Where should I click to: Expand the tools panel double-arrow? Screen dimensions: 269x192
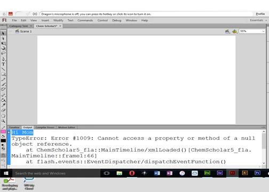(3, 25)
